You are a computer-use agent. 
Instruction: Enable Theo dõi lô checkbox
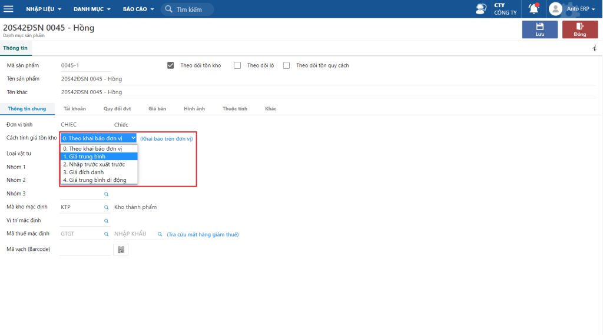(237, 65)
